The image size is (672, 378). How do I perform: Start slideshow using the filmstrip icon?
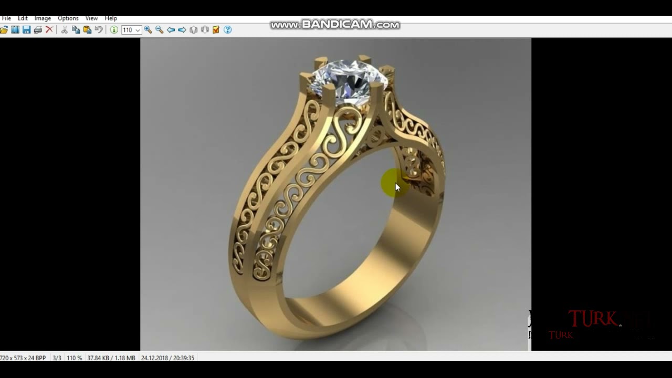pyautogui.click(x=15, y=30)
